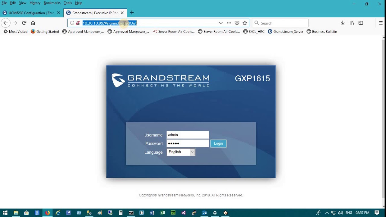Open a new tab with plus button
Image resolution: width=386 pixels, height=217 pixels.
tap(132, 13)
